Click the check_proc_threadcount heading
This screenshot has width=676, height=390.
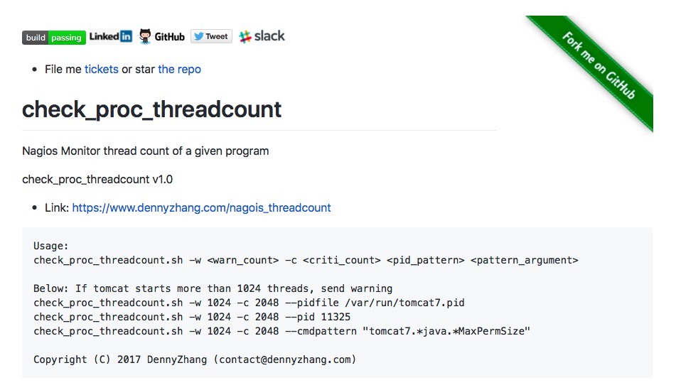[x=151, y=109]
